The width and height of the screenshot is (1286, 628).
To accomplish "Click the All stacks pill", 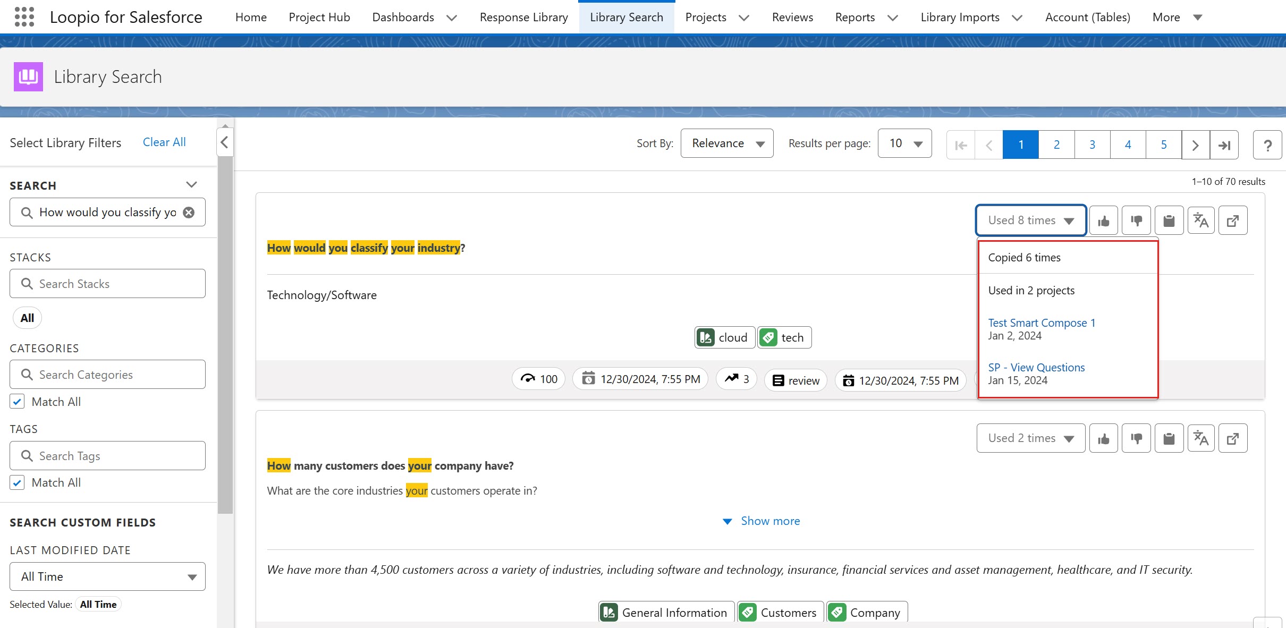I will [27, 318].
